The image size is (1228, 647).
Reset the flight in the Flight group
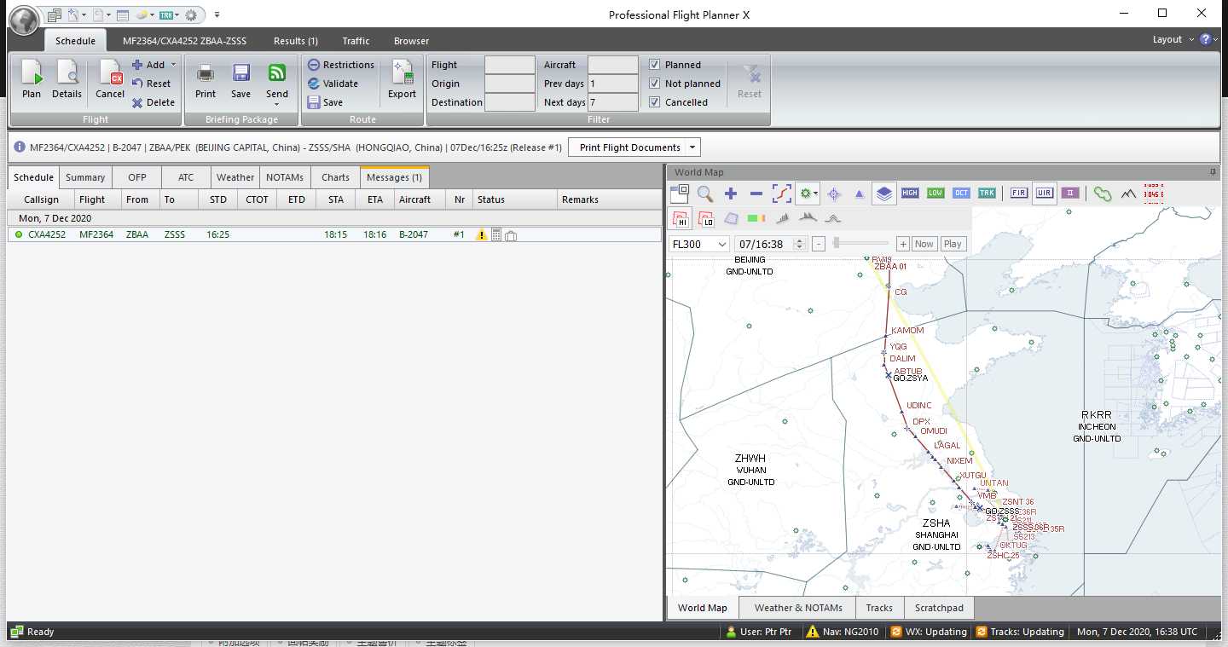click(152, 84)
